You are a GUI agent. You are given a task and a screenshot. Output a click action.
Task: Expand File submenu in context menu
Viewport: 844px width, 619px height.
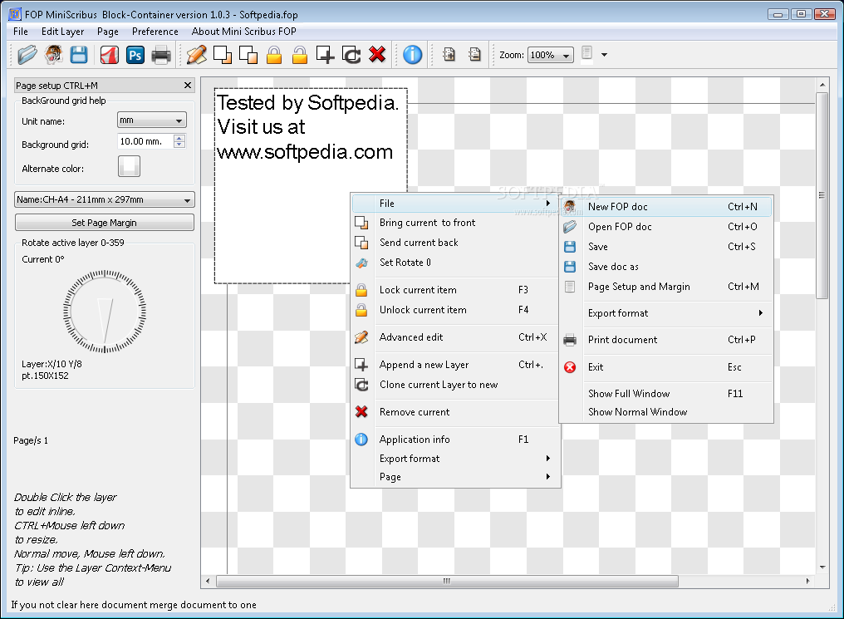click(455, 204)
